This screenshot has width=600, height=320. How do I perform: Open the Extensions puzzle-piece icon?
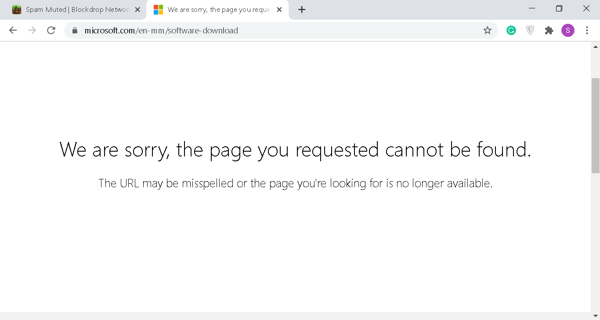(549, 30)
